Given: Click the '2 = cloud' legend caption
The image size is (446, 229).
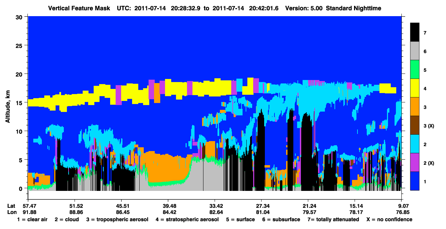Looking at the screenshot, I should (67, 219).
